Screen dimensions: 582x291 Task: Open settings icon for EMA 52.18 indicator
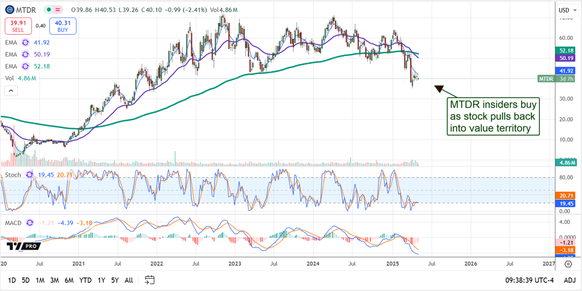[25, 66]
